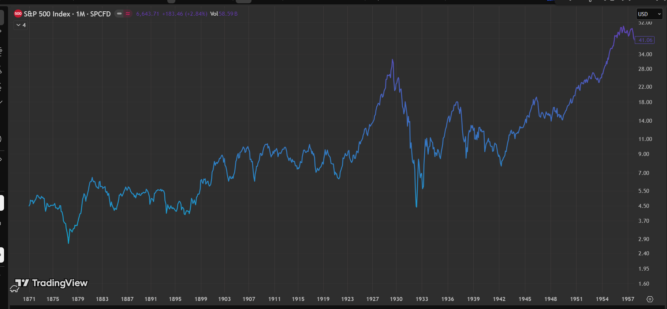Viewport: 667px width, 309px height.
Task: Click the Vol 58.59 B reading
Action: (224, 14)
